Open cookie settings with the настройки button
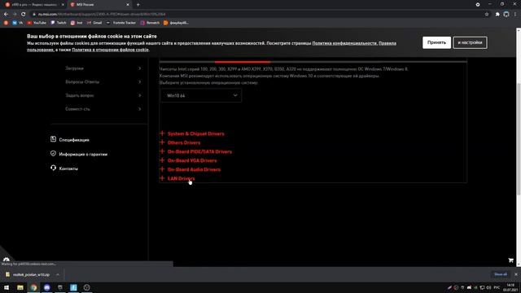 tap(470, 42)
